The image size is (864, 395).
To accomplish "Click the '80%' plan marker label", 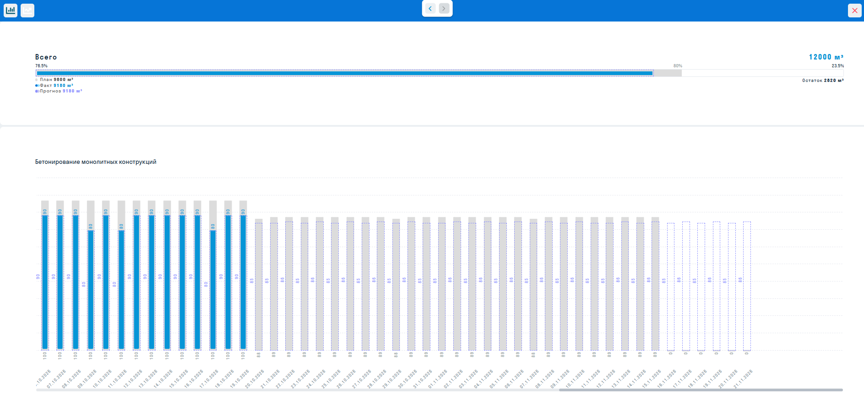I will tap(678, 66).
